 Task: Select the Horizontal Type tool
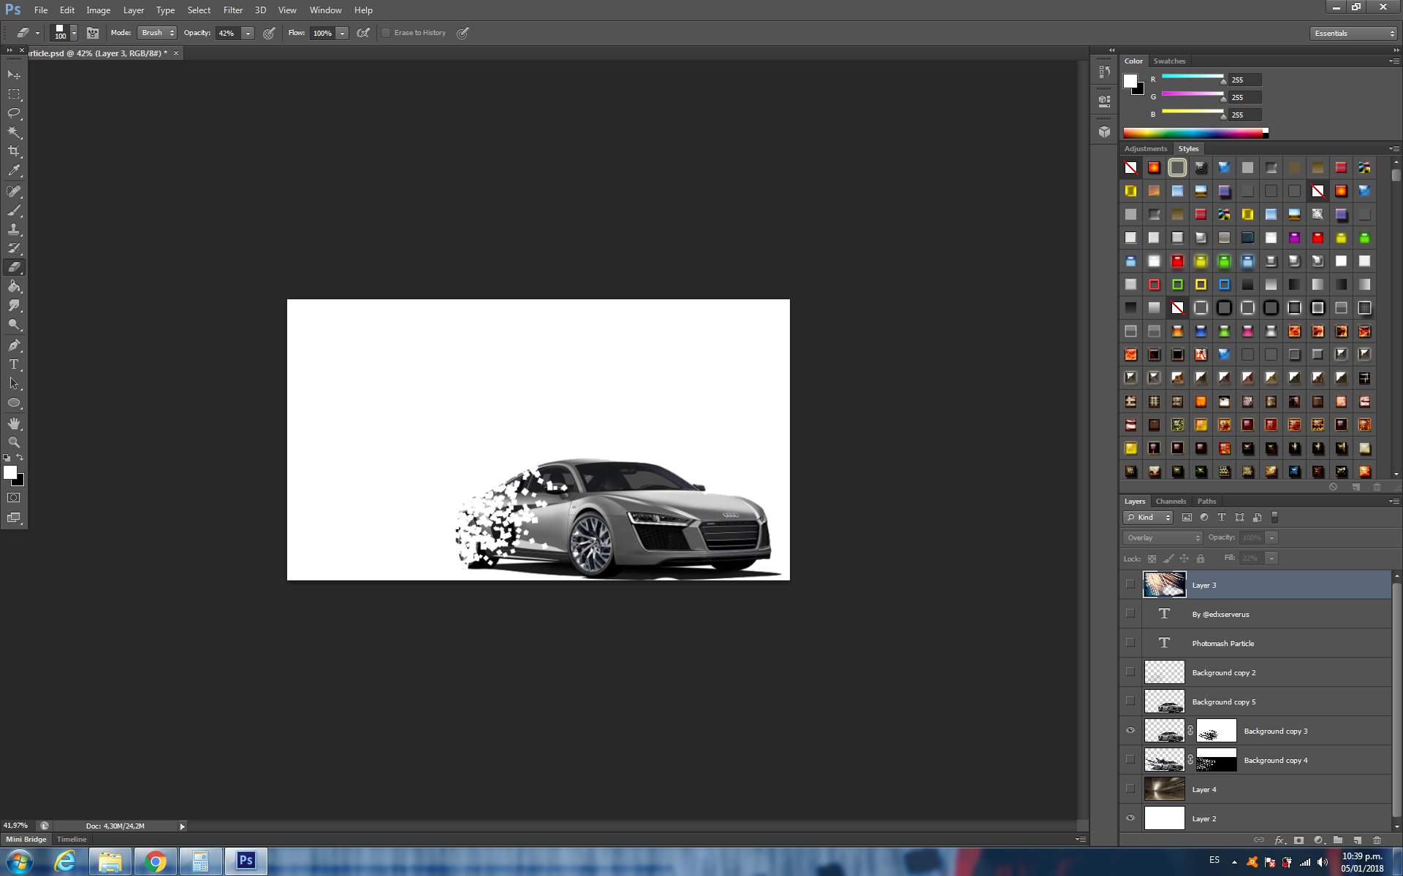click(14, 364)
